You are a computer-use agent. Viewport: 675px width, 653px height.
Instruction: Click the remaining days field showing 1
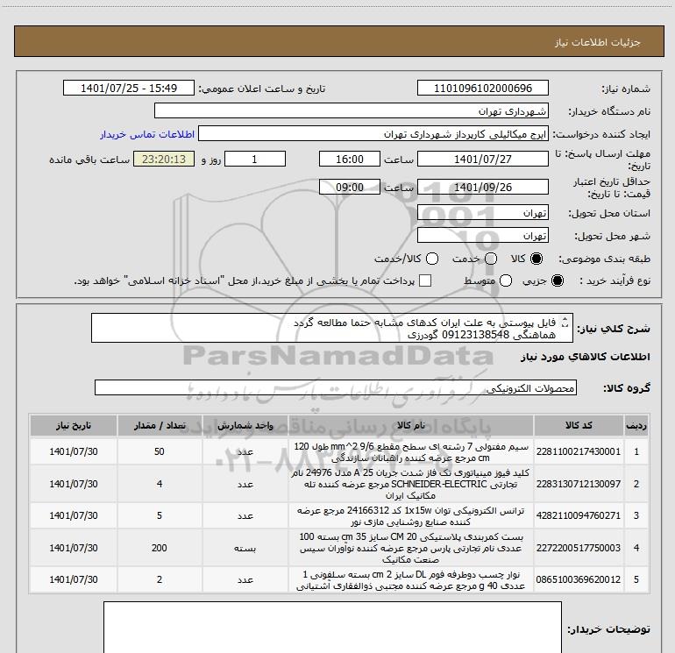click(255, 159)
